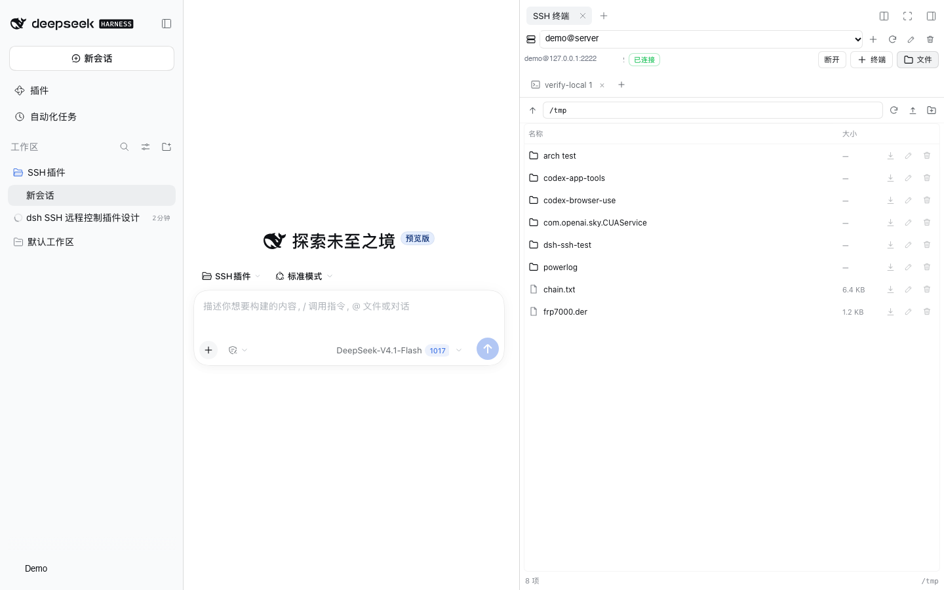The height and width of the screenshot is (590, 944).
Task: Expand the 标准模式 mode selector
Action: (304, 276)
